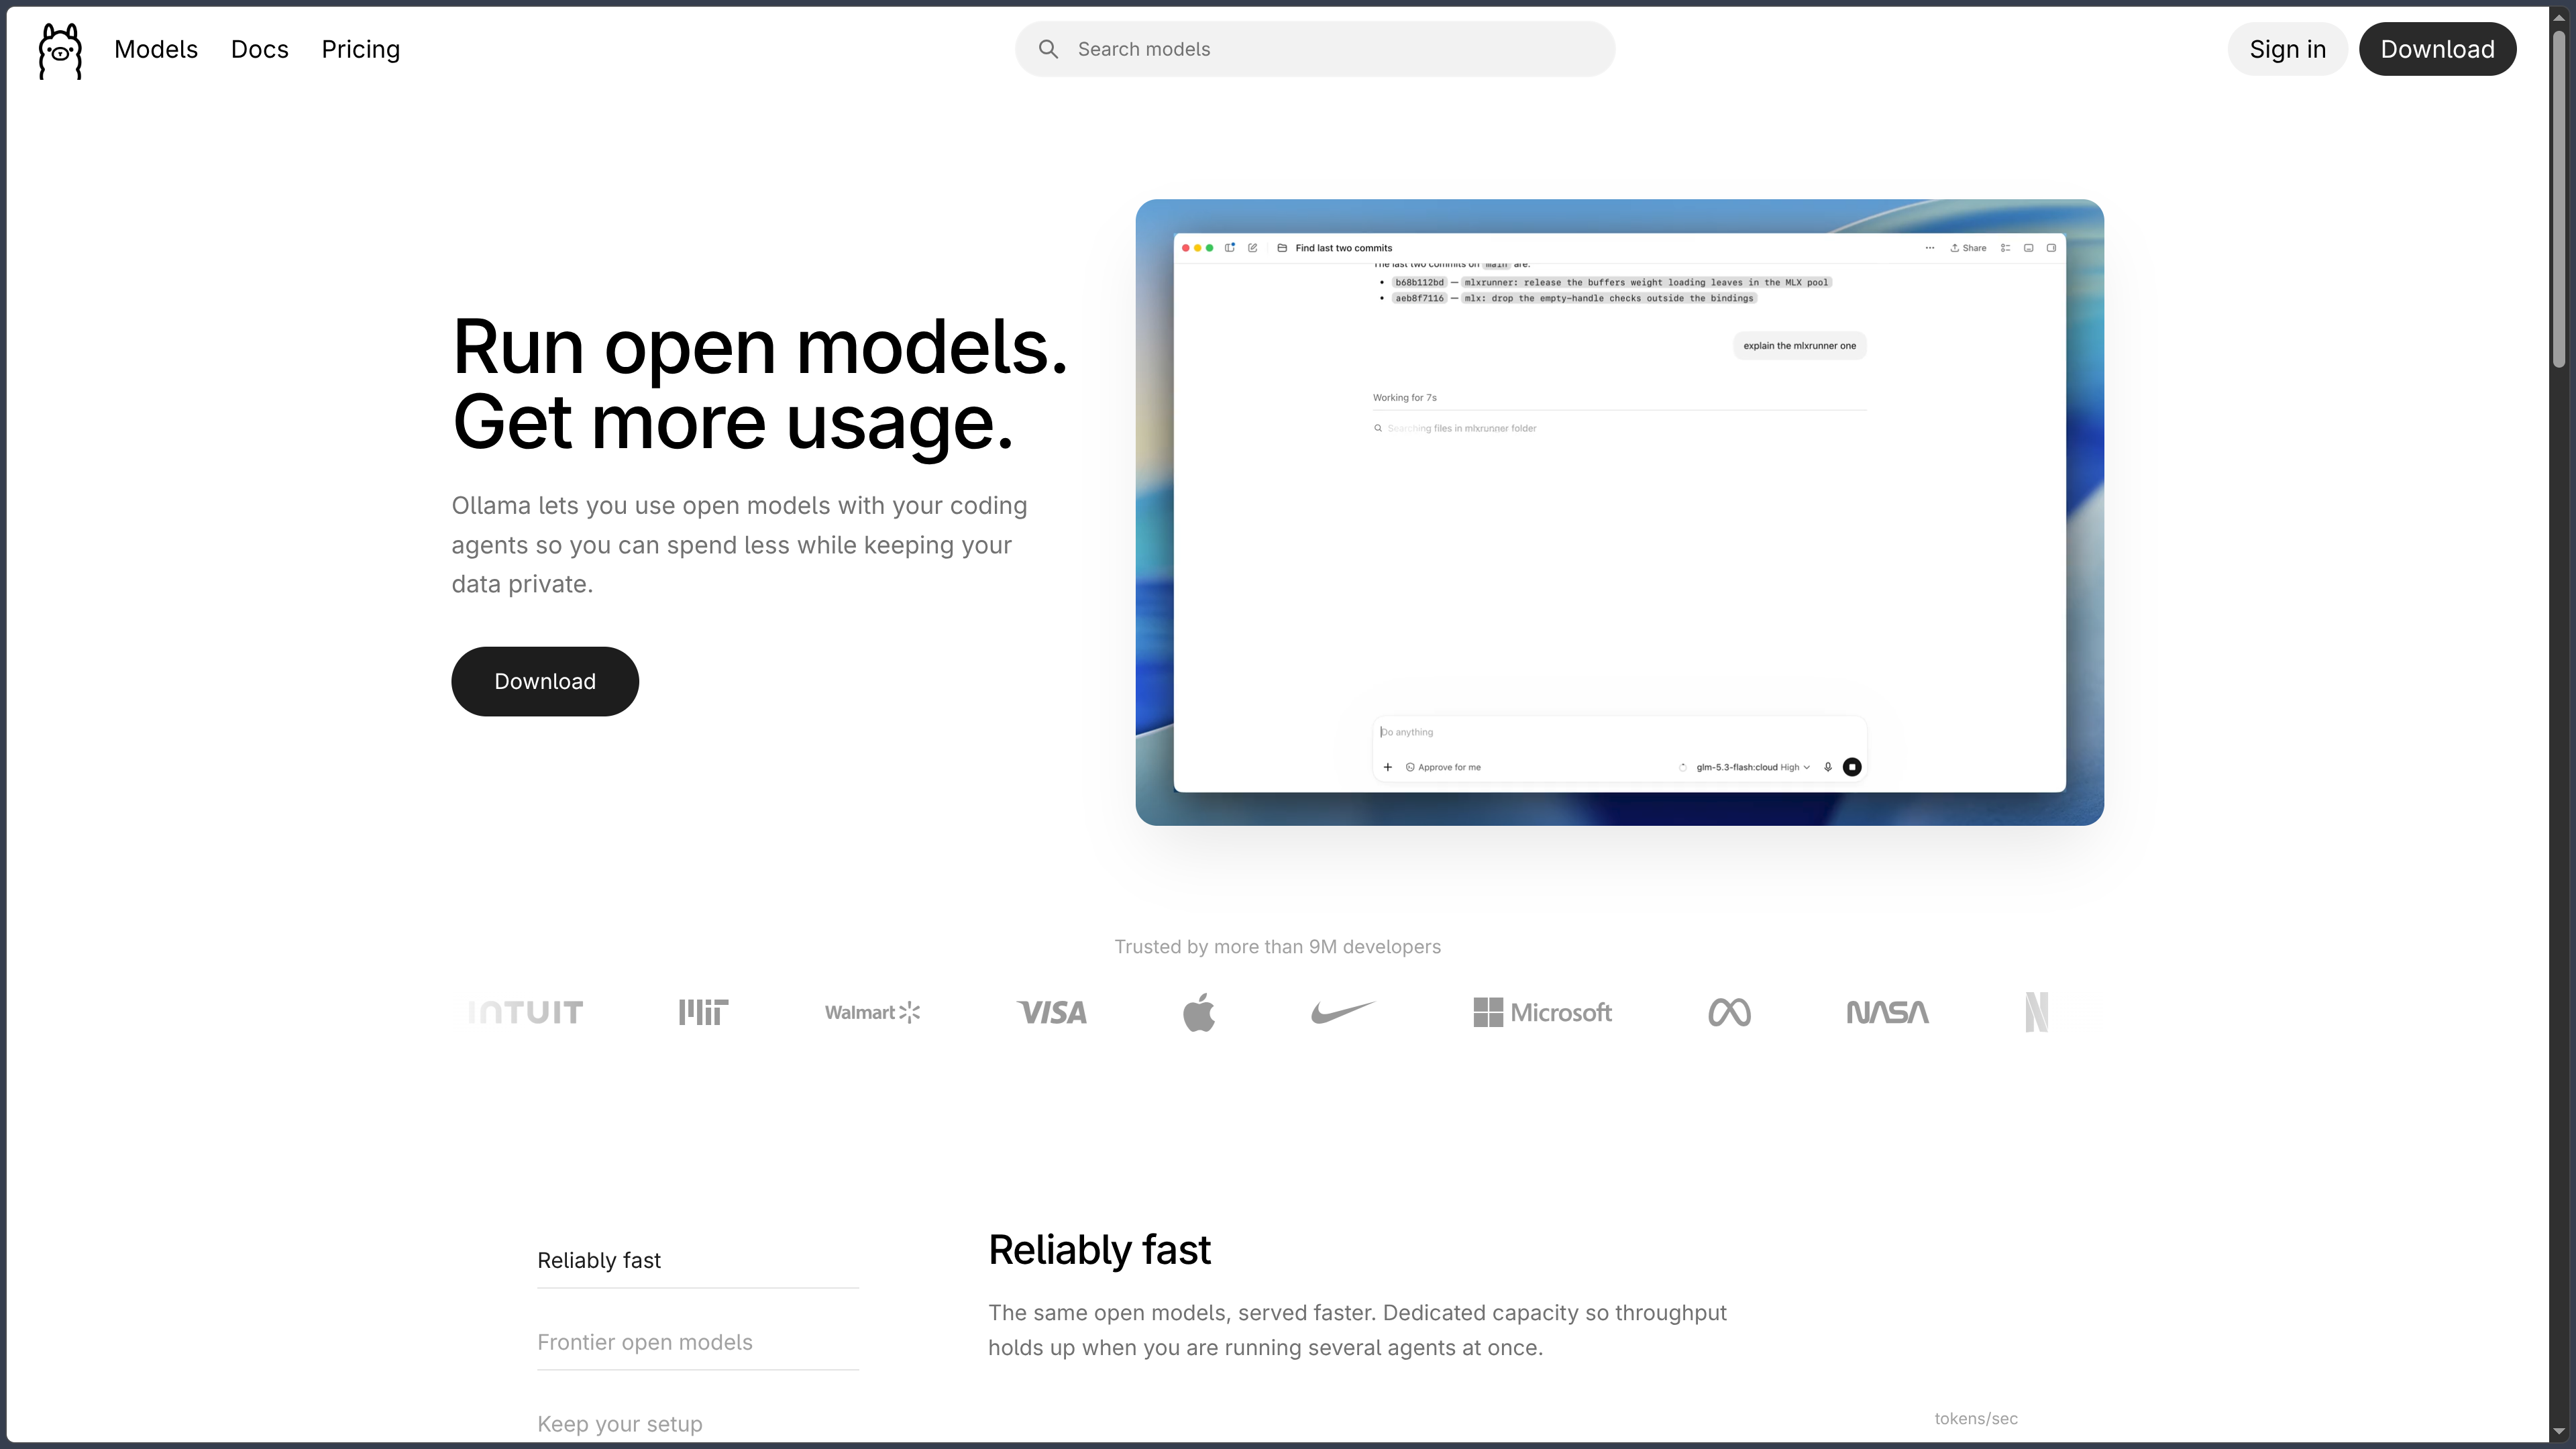Click the task list icon right of Share
2576x1449 pixels.
click(2005, 248)
